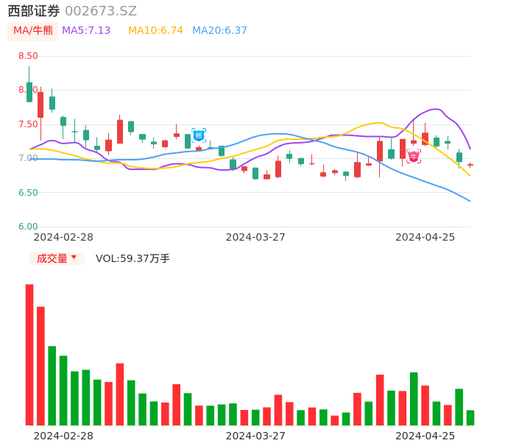The width and height of the screenshot is (505, 446).
Task: Click the 8.50 price axis label
Action: [x=28, y=56]
